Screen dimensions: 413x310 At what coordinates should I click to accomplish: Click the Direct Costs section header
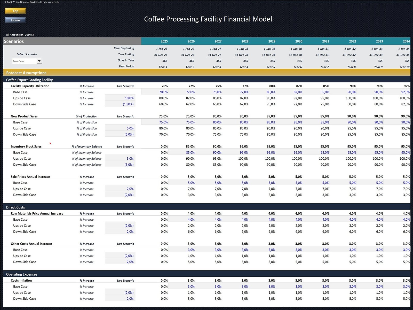pyautogui.click(x=16, y=207)
